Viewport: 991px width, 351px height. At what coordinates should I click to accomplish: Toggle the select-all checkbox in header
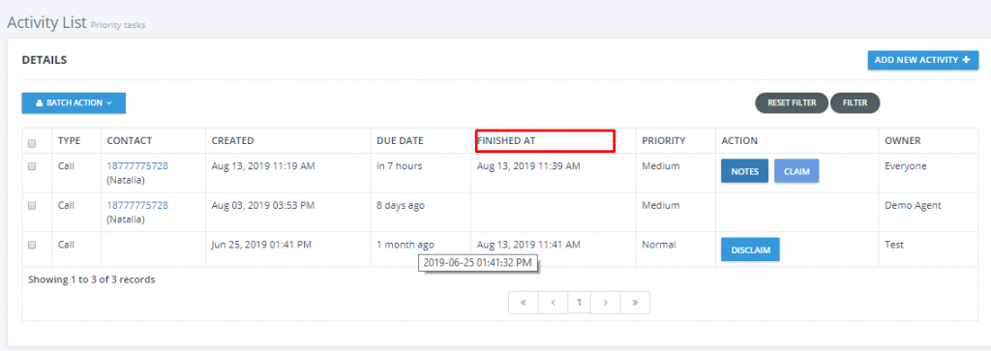32,144
